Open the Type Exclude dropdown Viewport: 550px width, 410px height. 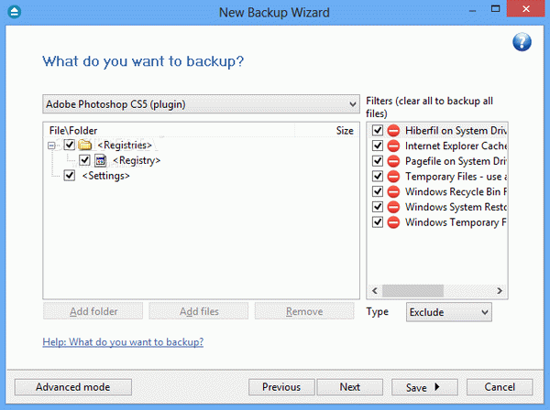coord(449,312)
